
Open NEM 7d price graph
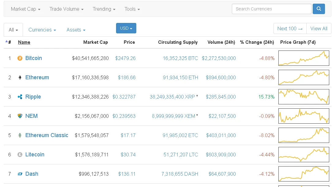pos(304,116)
